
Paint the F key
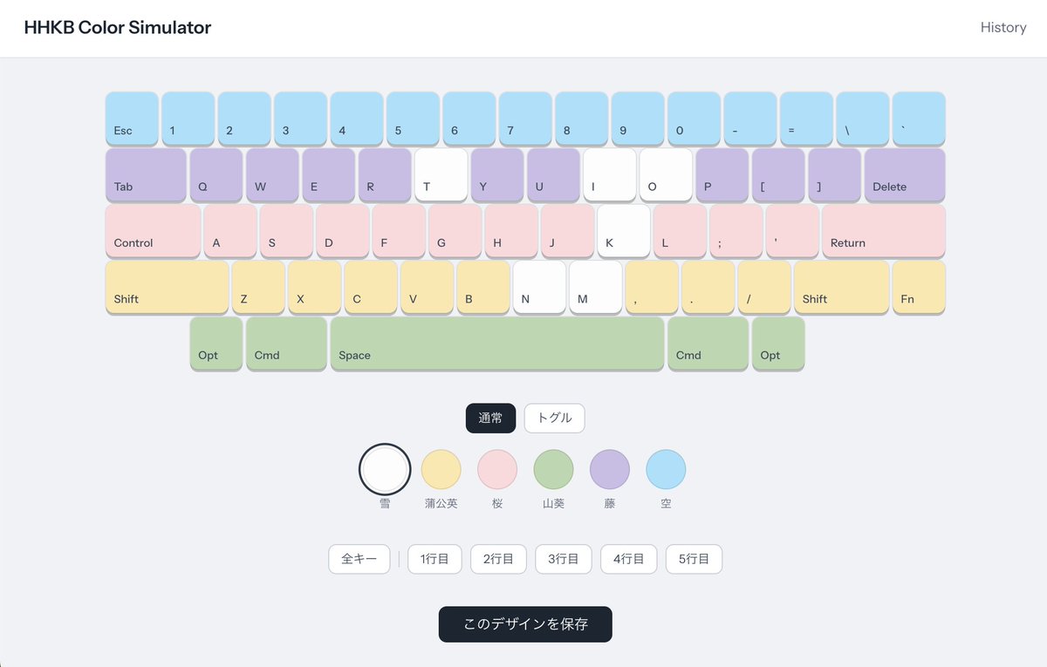(x=399, y=231)
